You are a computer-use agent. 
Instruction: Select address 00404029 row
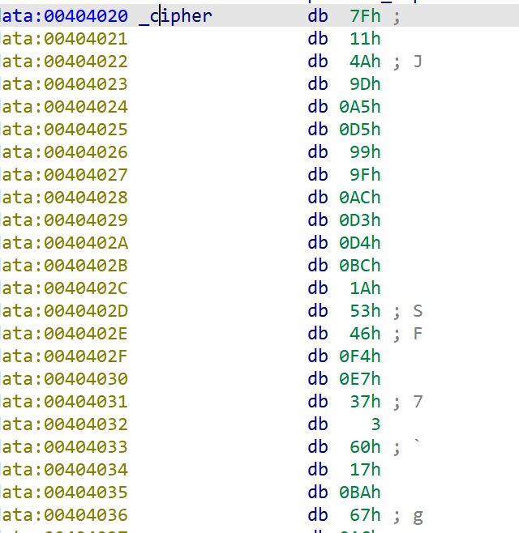pyautogui.click(x=65, y=220)
